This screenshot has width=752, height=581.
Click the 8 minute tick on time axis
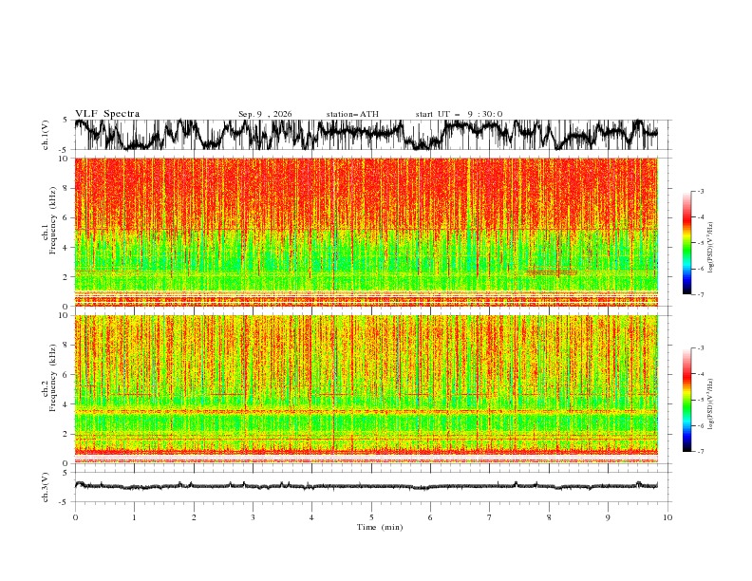549,517
